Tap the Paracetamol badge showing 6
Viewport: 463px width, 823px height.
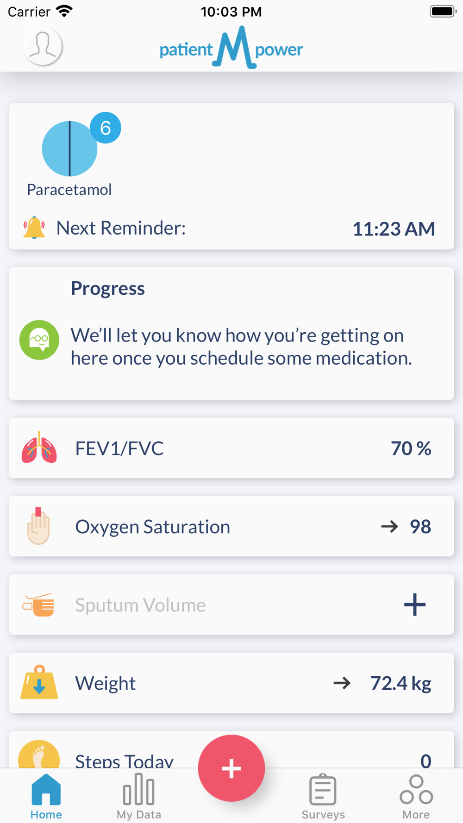point(106,128)
